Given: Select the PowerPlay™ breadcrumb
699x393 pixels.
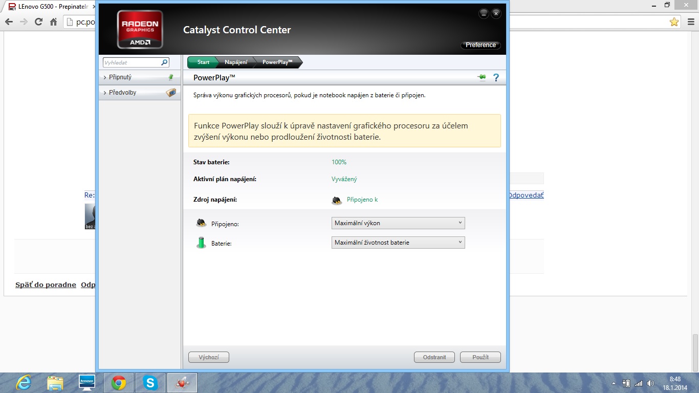Looking at the screenshot, I should tap(277, 62).
